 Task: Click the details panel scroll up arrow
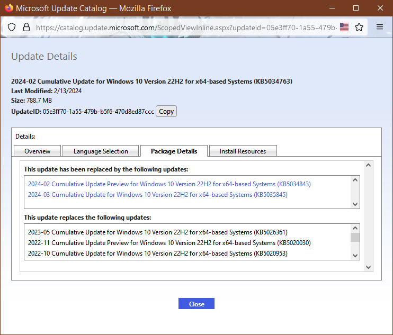coord(368,165)
